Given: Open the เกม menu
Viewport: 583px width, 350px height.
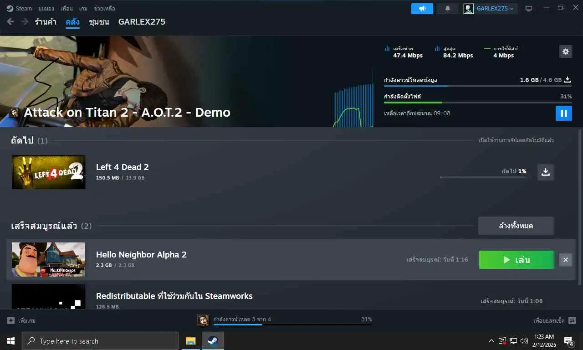Looking at the screenshot, I should pyautogui.click(x=83, y=8).
